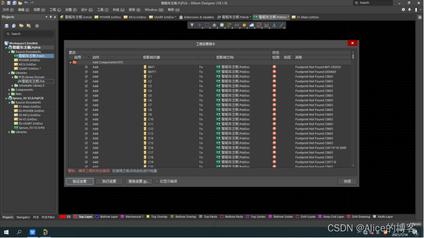The height and width of the screenshot is (238, 424).
Task: Select the dimension tool
Action: [x=267, y=25]
